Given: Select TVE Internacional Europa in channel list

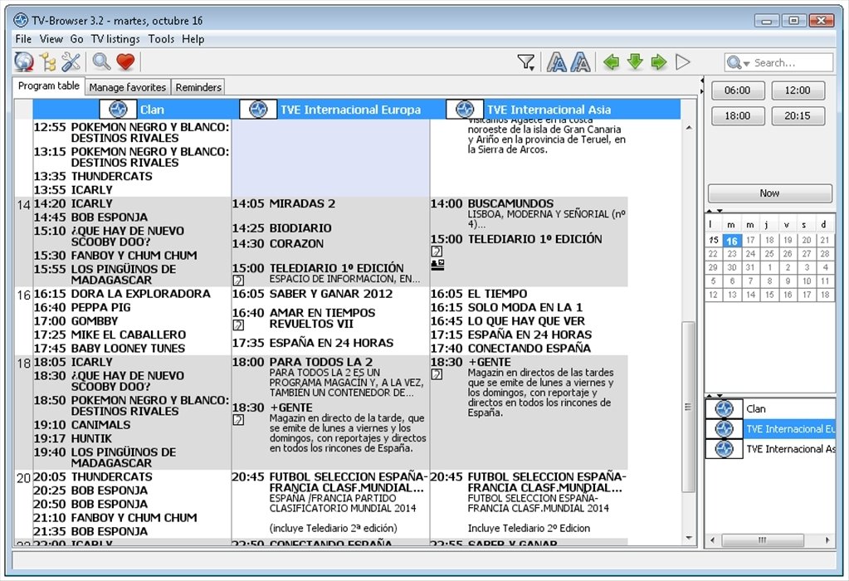Looking at the screenshot, I should [770, 429].
